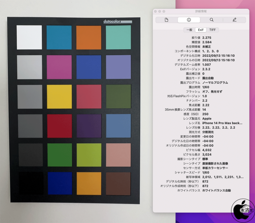Switch to the 一般 sub-tab
Screen dimensions: 255x223
click(189, 30)
